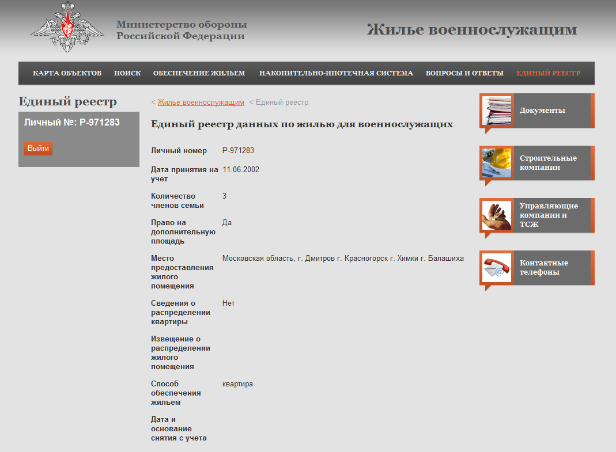The image size is (616, 452).
Task: Select Поиск in the navigation bar
Action: pyautogui.click(x=127, y=73)
